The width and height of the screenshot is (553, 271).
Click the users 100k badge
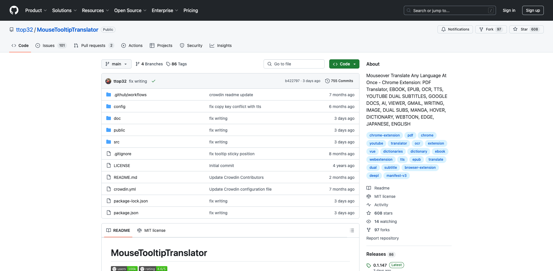click(x=124, y=269)
